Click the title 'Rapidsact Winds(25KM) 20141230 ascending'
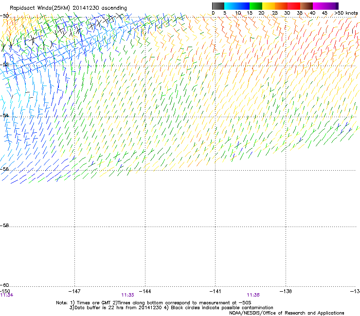The width and height of the screenshot is (360, 316). pyautogui.click(x=68, y=8)
